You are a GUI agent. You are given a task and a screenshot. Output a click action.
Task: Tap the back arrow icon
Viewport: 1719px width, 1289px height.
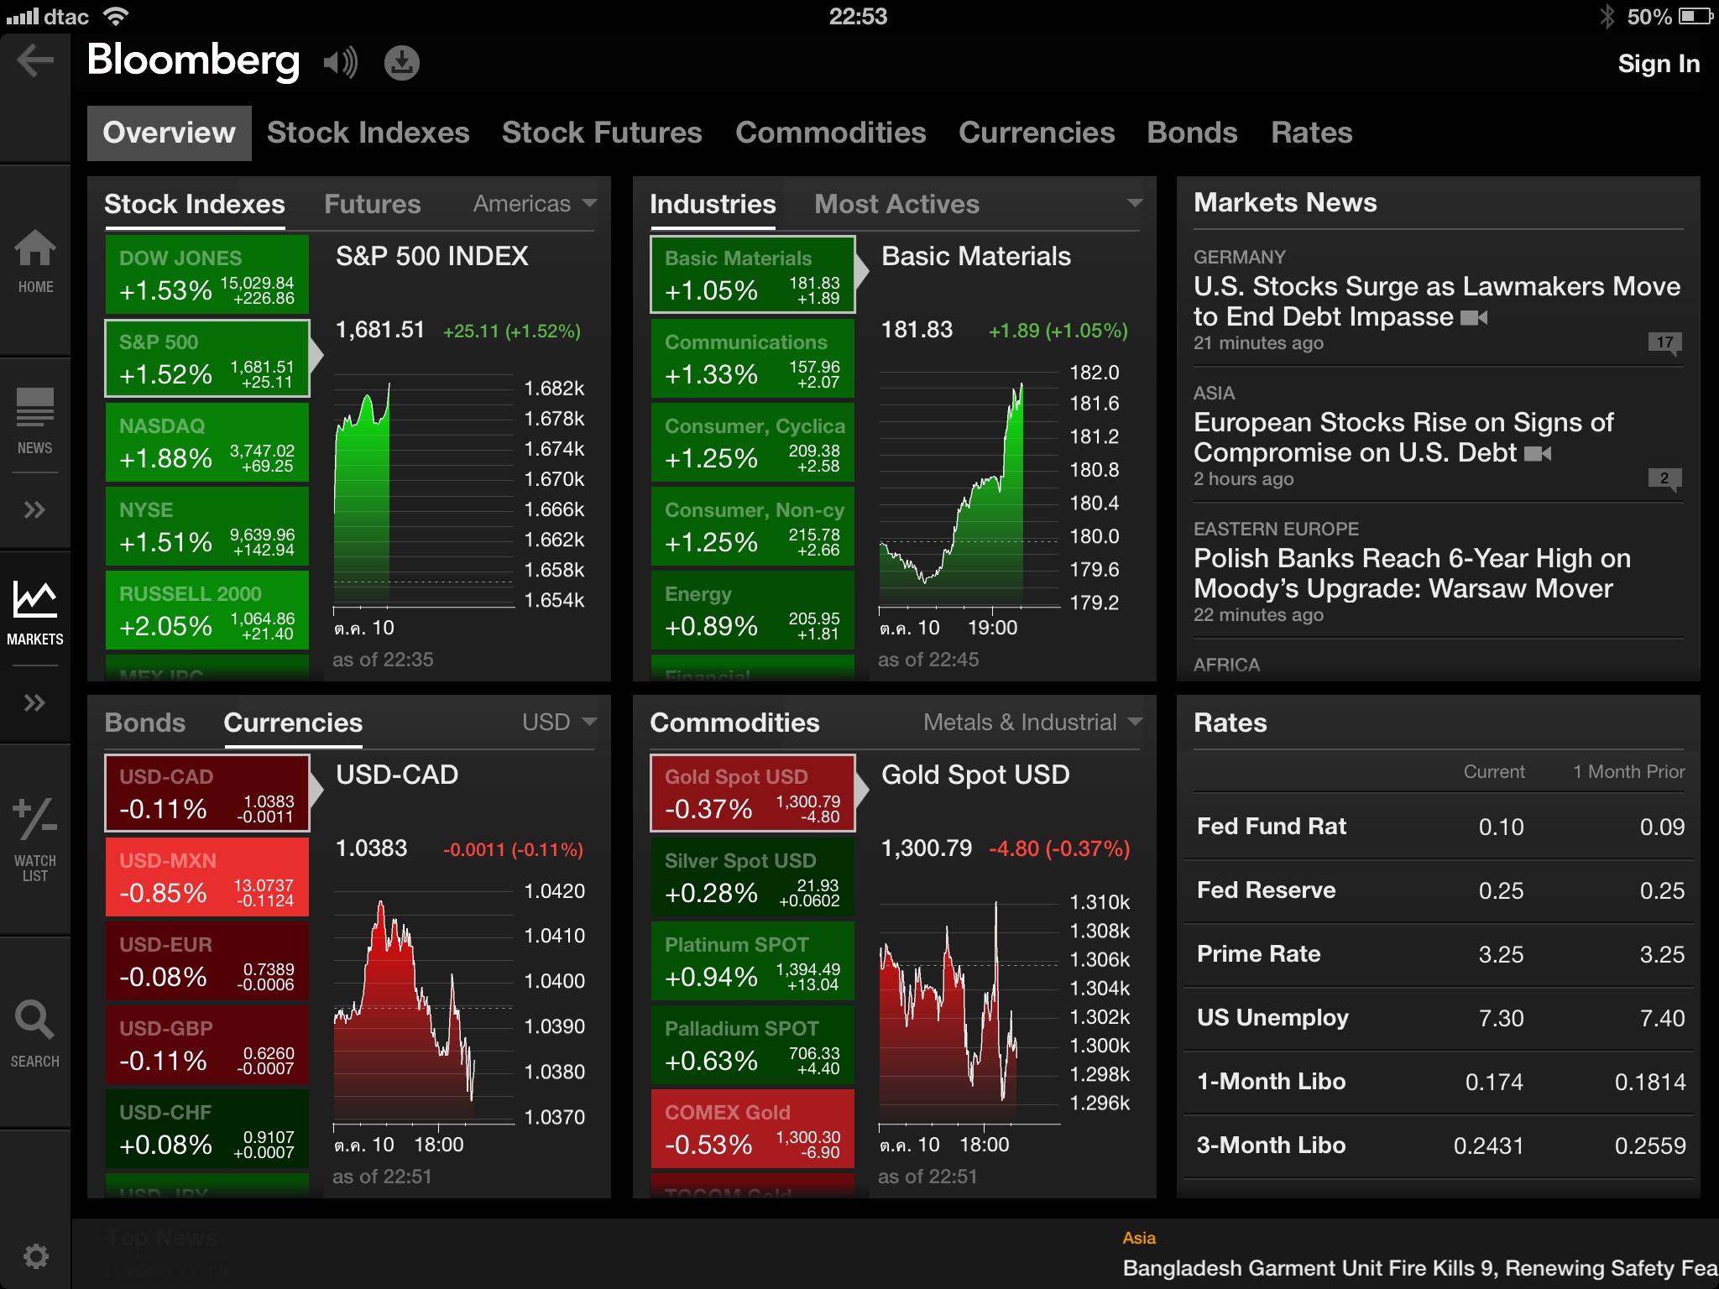(35, 61)
